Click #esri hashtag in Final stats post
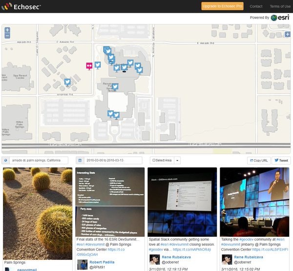 point(81,245)
